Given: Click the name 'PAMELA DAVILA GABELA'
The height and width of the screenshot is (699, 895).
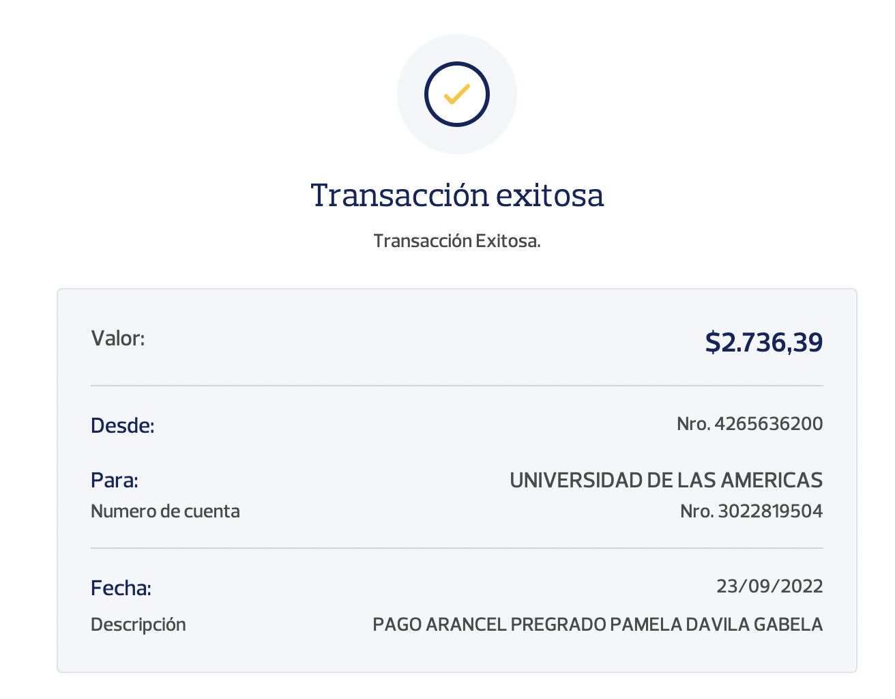Looking at the screenshot, I should coord(716,625).
